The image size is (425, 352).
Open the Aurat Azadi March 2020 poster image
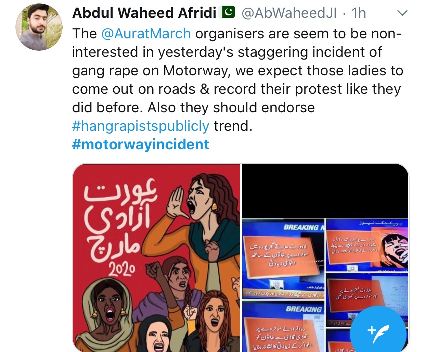click(156, 257)
